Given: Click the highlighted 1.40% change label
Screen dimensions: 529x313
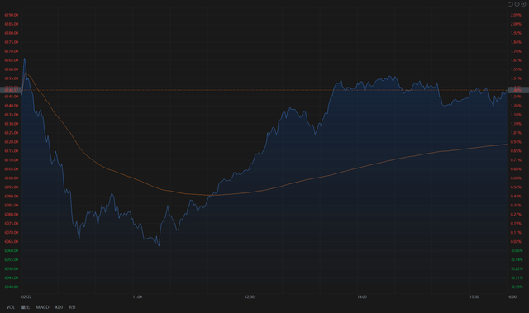Looking at the screenshot, I should click(518, 90).
